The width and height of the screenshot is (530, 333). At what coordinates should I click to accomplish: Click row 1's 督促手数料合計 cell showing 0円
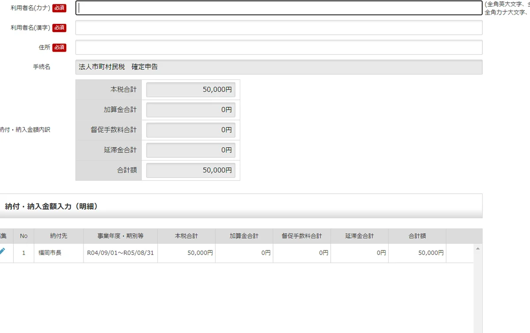[x=302, y=253]
